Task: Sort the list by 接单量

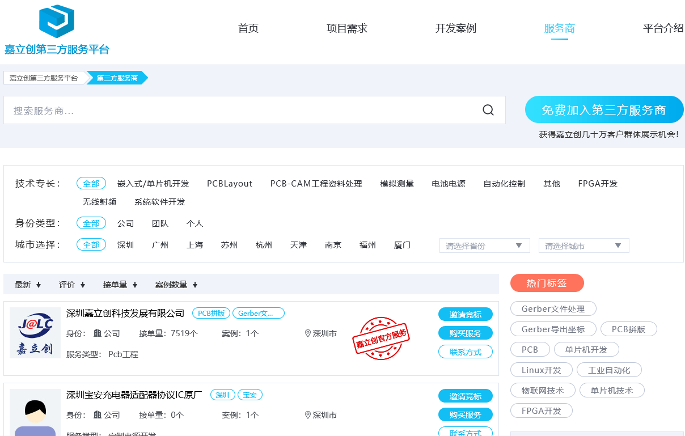Action: pos(120,285)
